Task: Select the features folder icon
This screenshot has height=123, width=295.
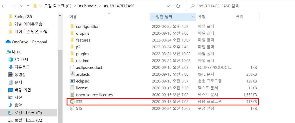Action: pyautogui.click(x=72, y=40)
